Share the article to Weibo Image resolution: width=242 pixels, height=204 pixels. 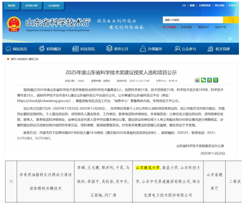point(197,80)
